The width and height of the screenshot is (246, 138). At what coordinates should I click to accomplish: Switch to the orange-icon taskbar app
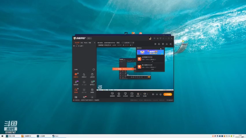(28, 136)
